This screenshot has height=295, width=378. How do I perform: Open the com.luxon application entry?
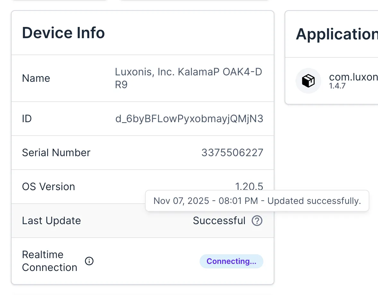353,78
